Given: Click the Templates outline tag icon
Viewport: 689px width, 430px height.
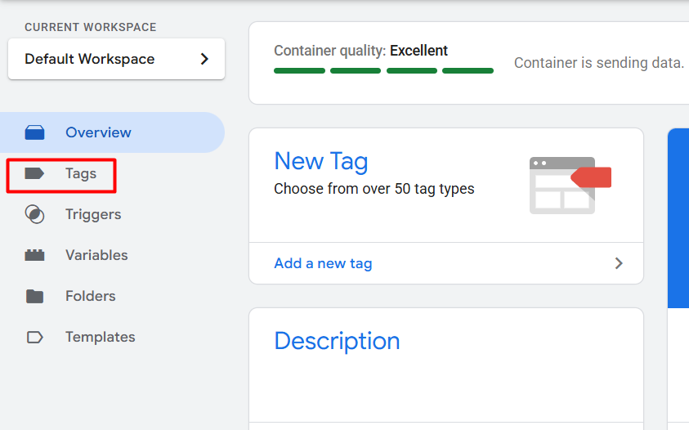Looking at the screenshot, I should click(x=34, y=337).
